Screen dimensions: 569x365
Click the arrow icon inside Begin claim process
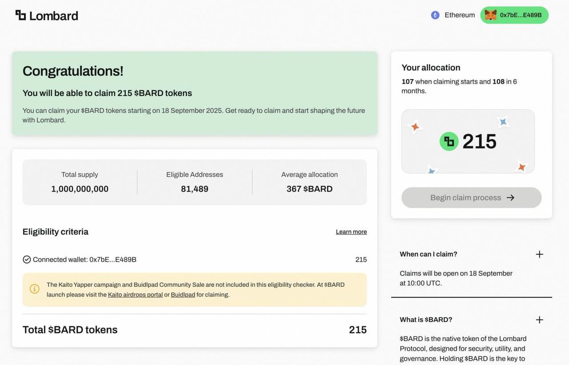click(x=510, y=197)
